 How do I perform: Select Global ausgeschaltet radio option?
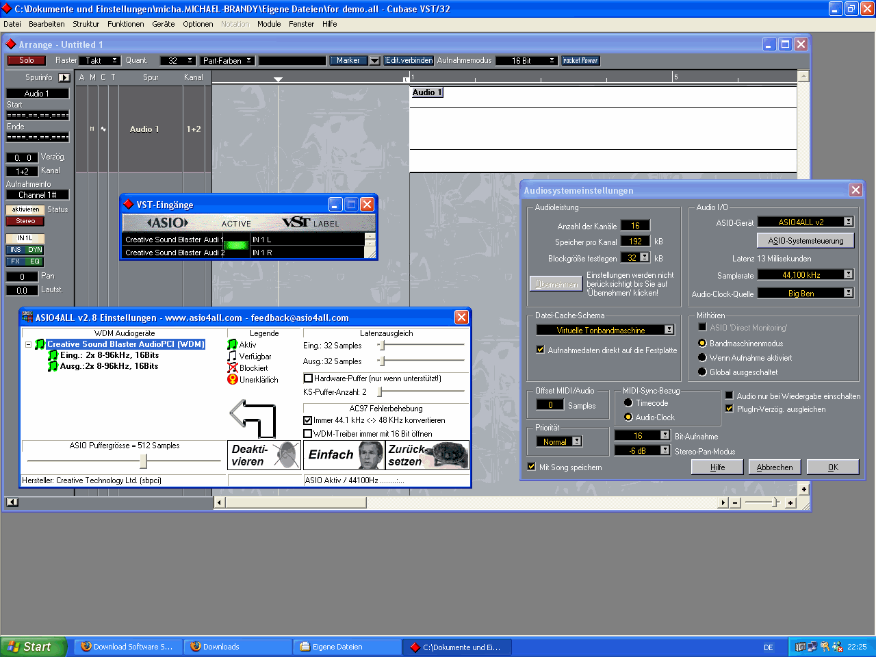[x=702, y=372]
